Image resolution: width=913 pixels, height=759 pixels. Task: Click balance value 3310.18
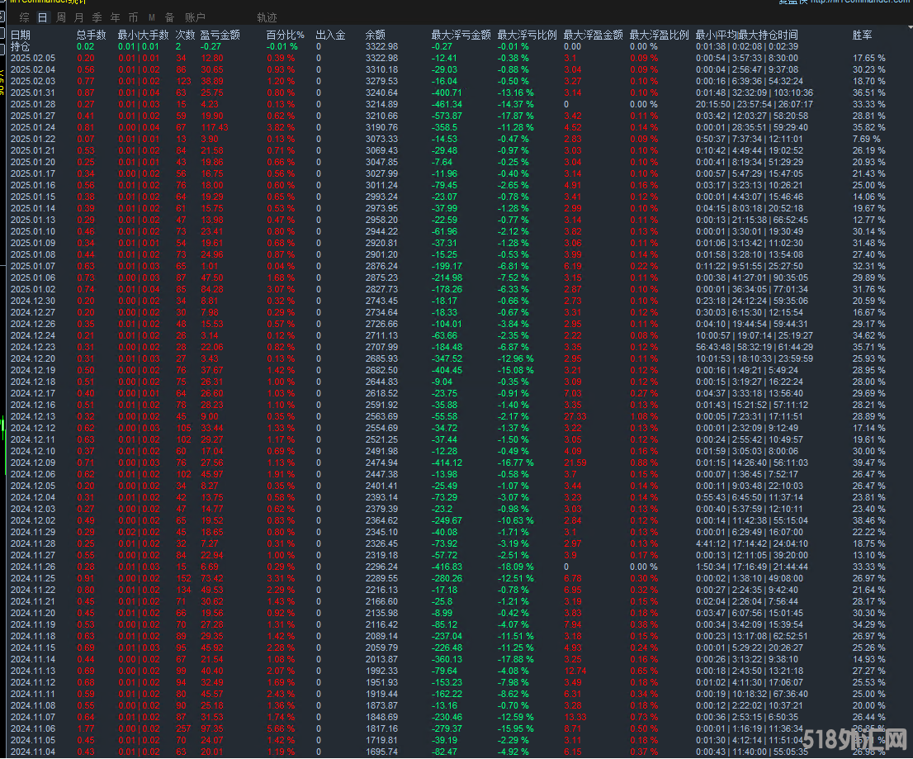click(x=382, y=69)
